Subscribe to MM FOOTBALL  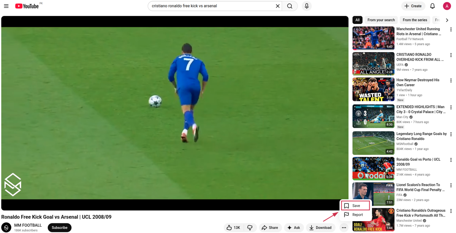(x=60, y=228)
